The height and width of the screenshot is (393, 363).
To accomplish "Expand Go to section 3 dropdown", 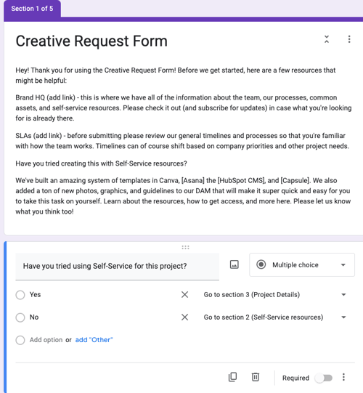I will tap(275, 295).
